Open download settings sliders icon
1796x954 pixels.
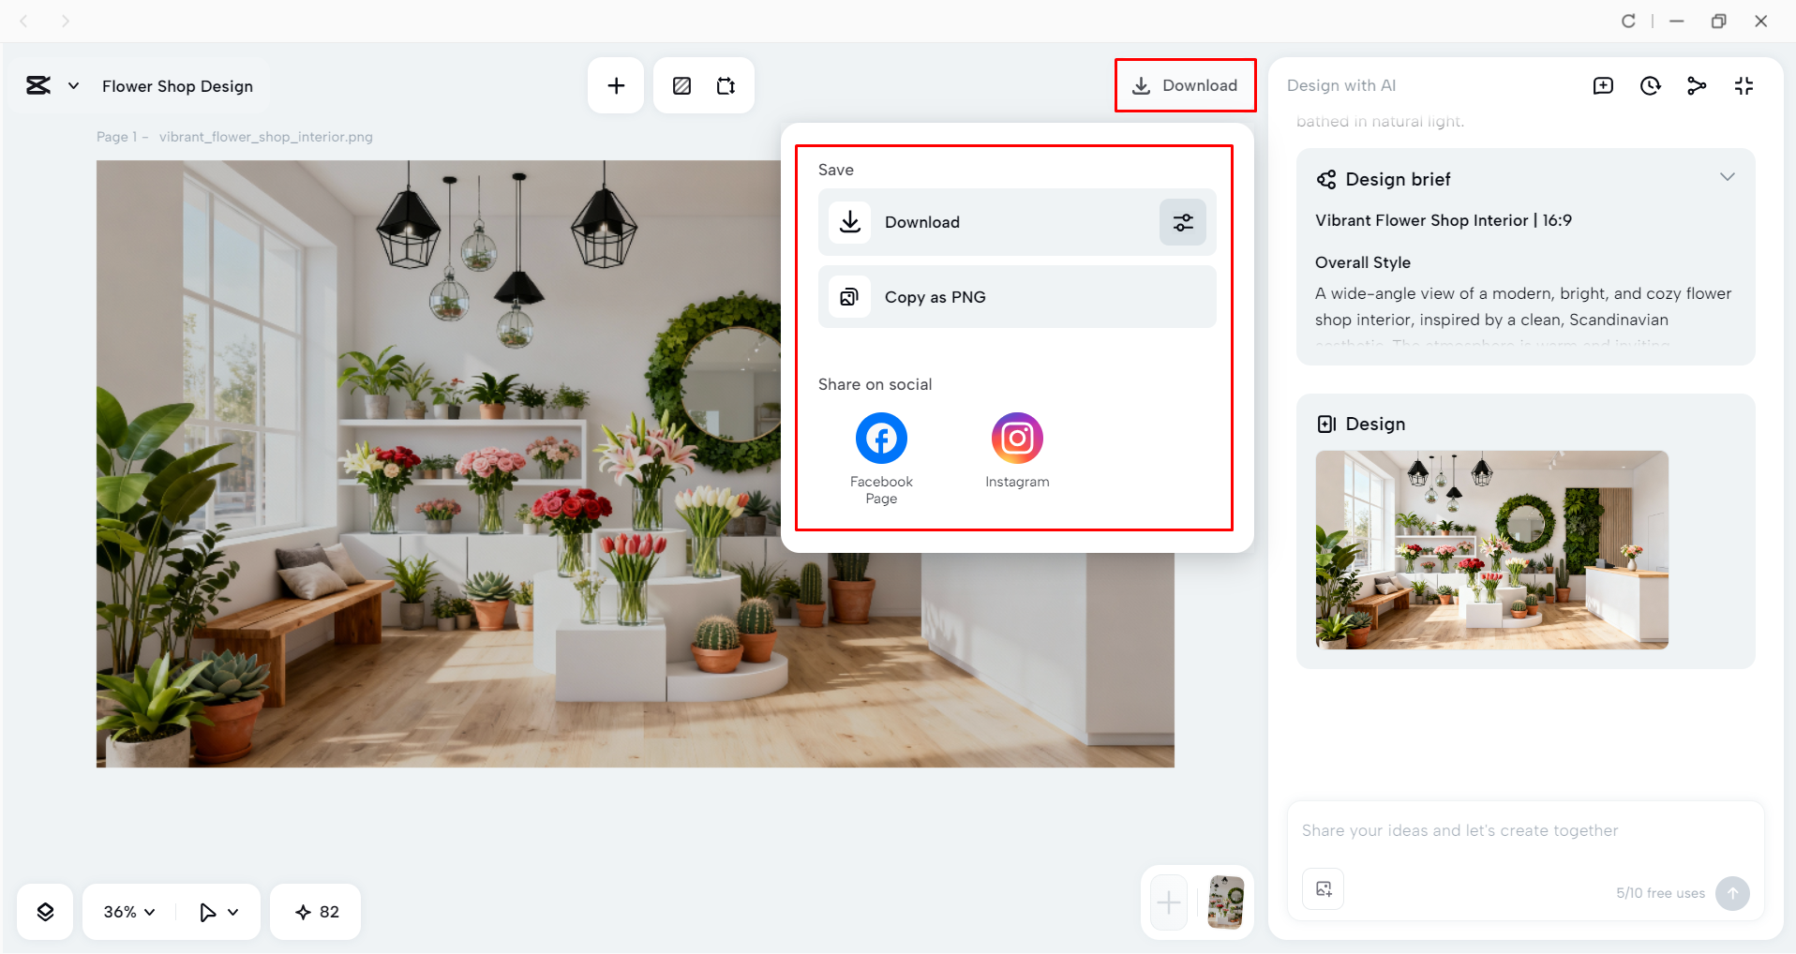pyautogui.click(x=1183, y=222)
